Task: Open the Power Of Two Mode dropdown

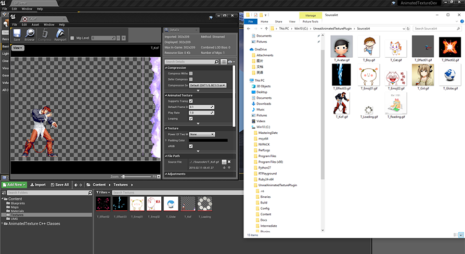Action: tap(202, 134)
